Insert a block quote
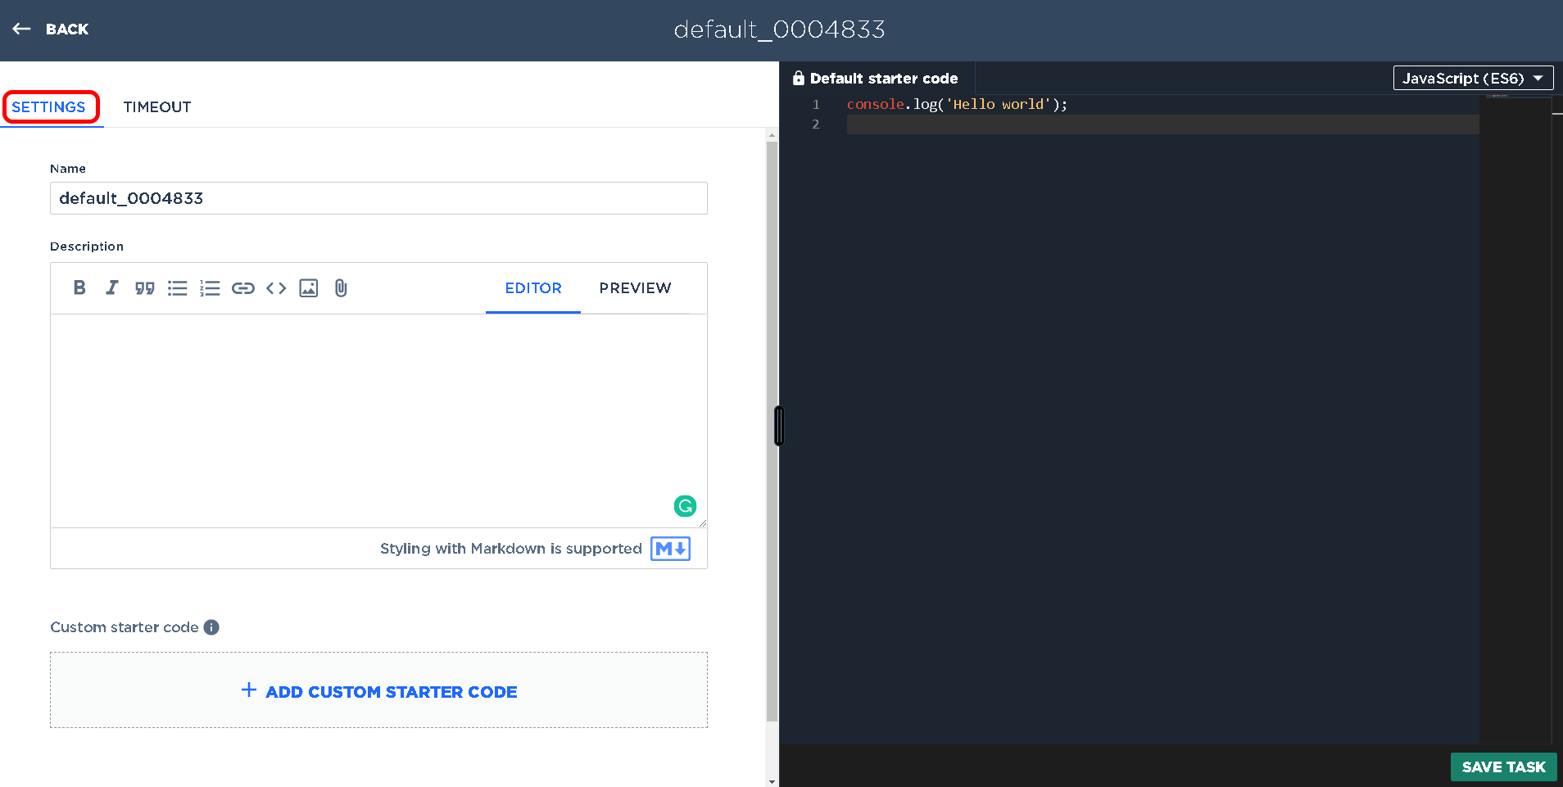This screenshot has height=787, width=1563. click(x=145, y=288)
